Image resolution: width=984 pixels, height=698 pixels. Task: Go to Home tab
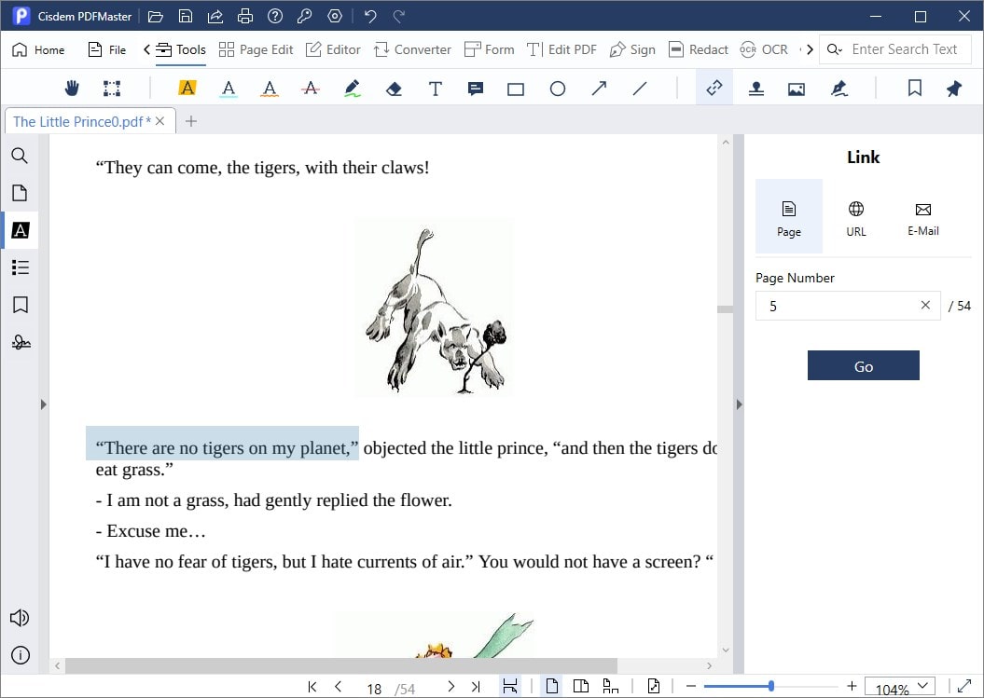click(x=38, y=49)
